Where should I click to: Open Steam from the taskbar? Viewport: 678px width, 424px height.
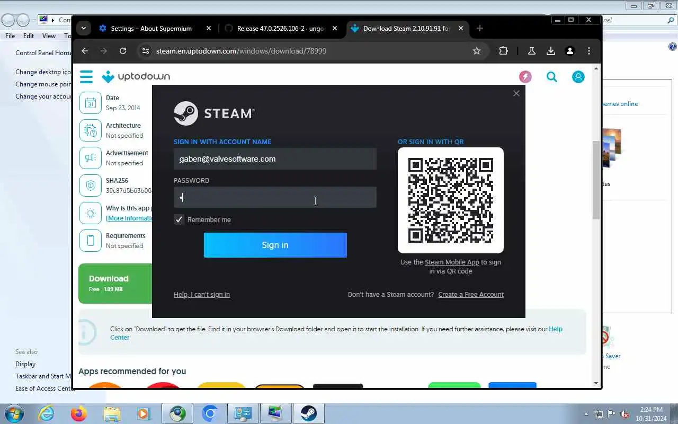[309, 413]
